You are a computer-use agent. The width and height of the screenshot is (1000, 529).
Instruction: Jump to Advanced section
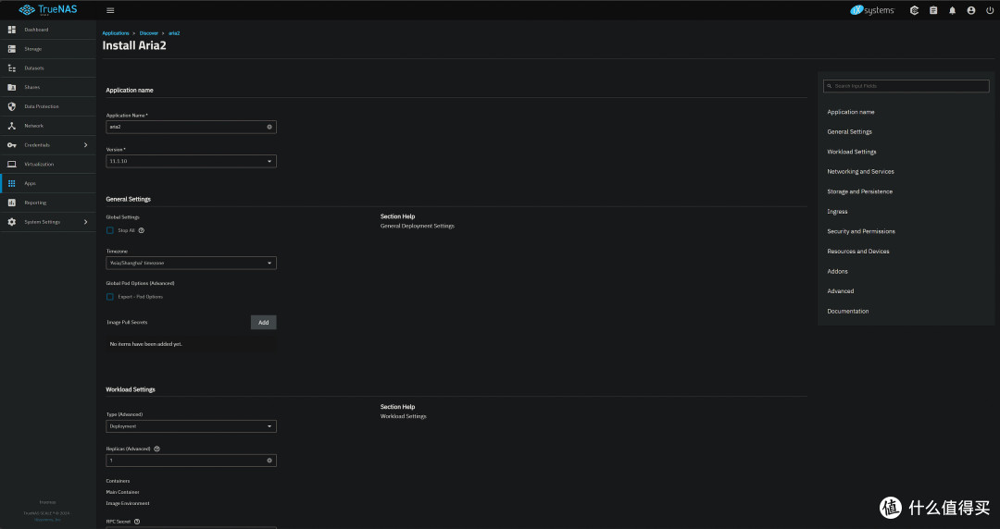(841, 291)
